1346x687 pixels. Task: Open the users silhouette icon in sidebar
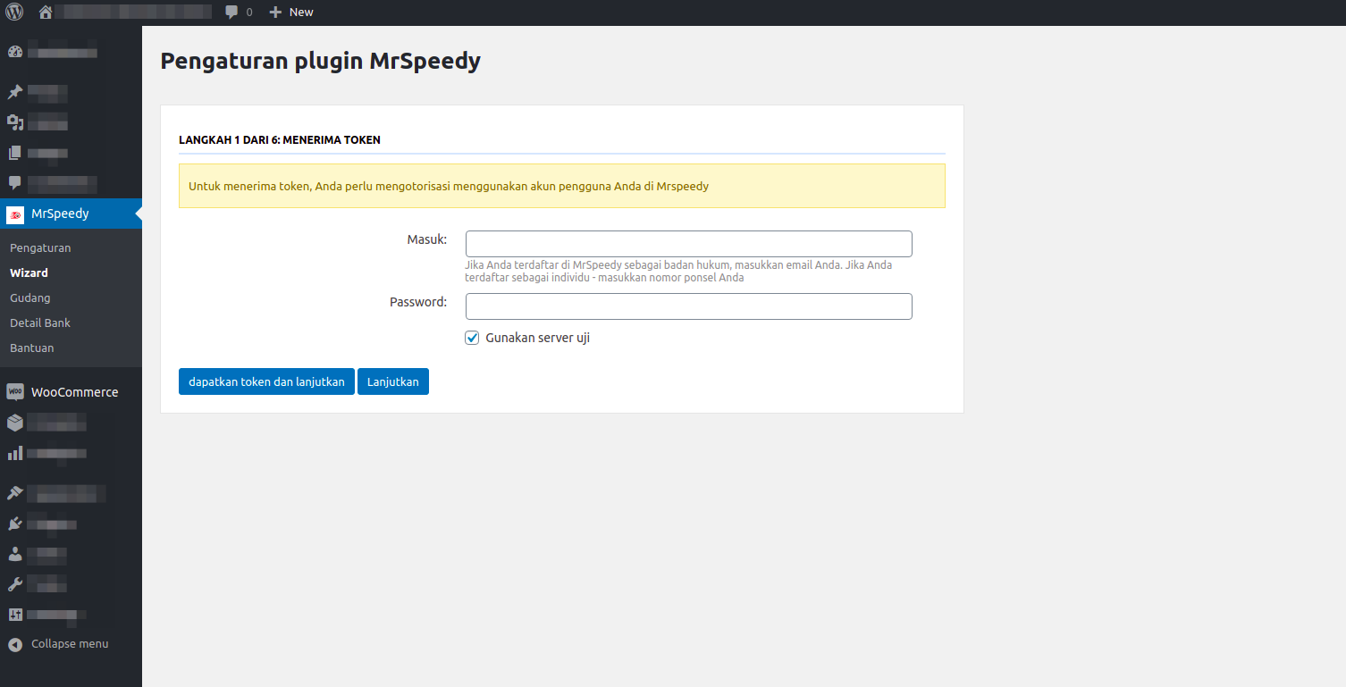coord(15,554)
